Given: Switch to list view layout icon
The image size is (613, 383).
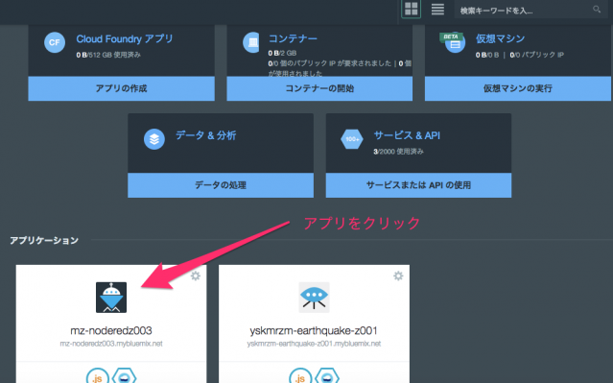Looking at the screenshot, I should click(x=437, y=9).
